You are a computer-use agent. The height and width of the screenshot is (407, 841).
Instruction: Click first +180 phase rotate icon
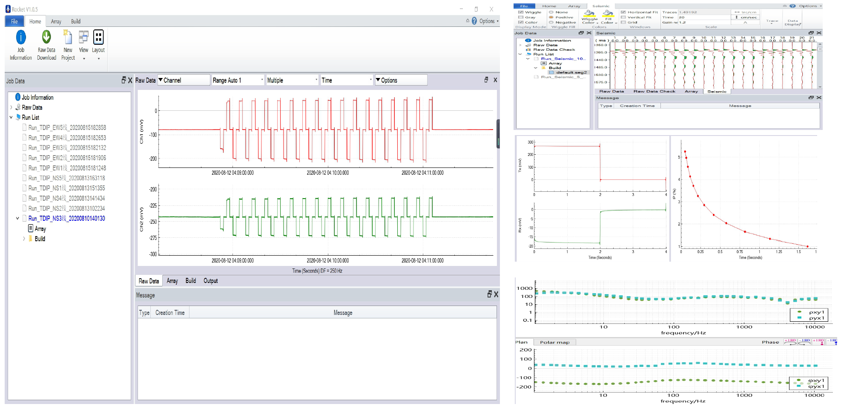tap(790, 342)
